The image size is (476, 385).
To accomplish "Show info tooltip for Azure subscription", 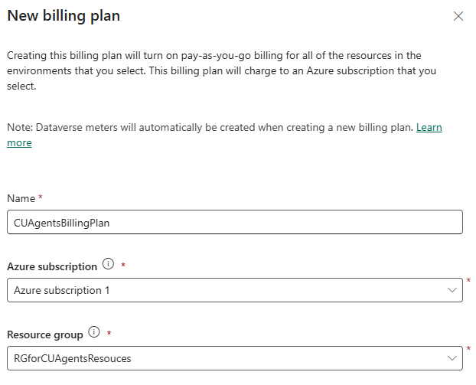I will coord(108,264).
